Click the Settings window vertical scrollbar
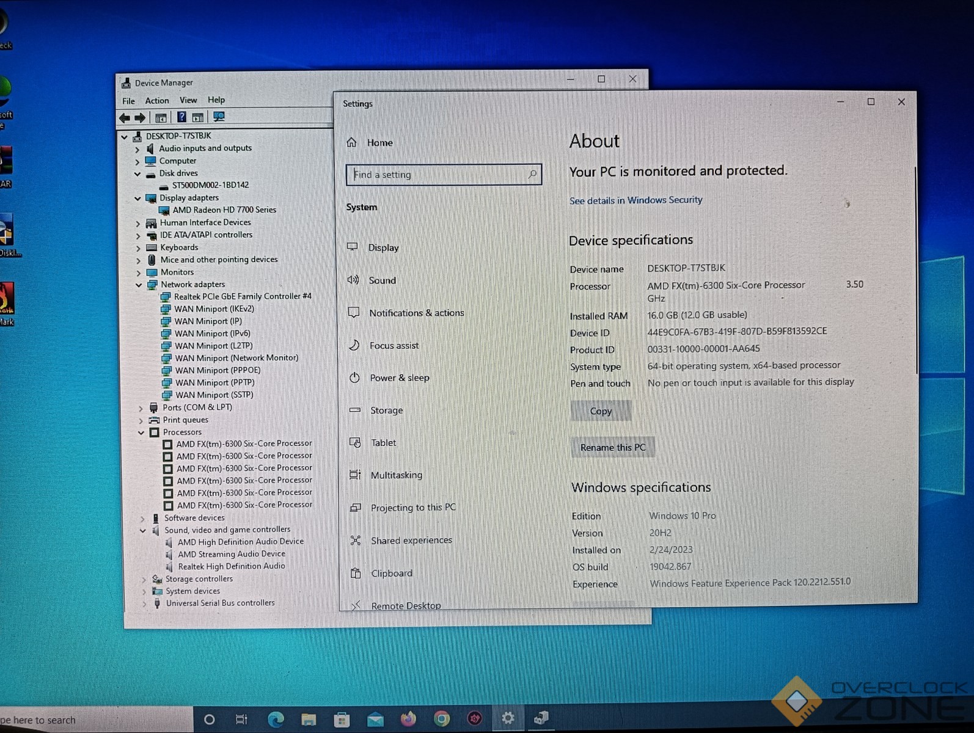974x733 pixels. click(915, 269)
